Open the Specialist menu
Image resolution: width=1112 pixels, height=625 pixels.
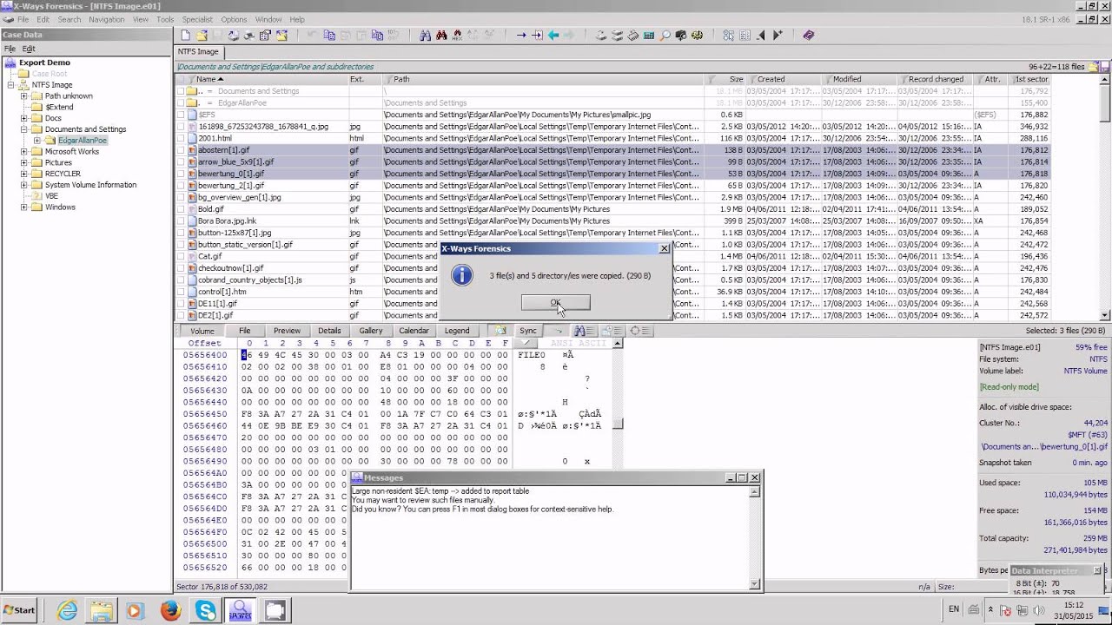pos(197,19)
